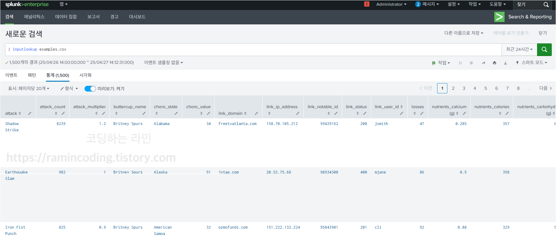Viewport: 556px width, 250px height.
Task: Click the Shadow Strike attack value
Action: pos(12,127)
